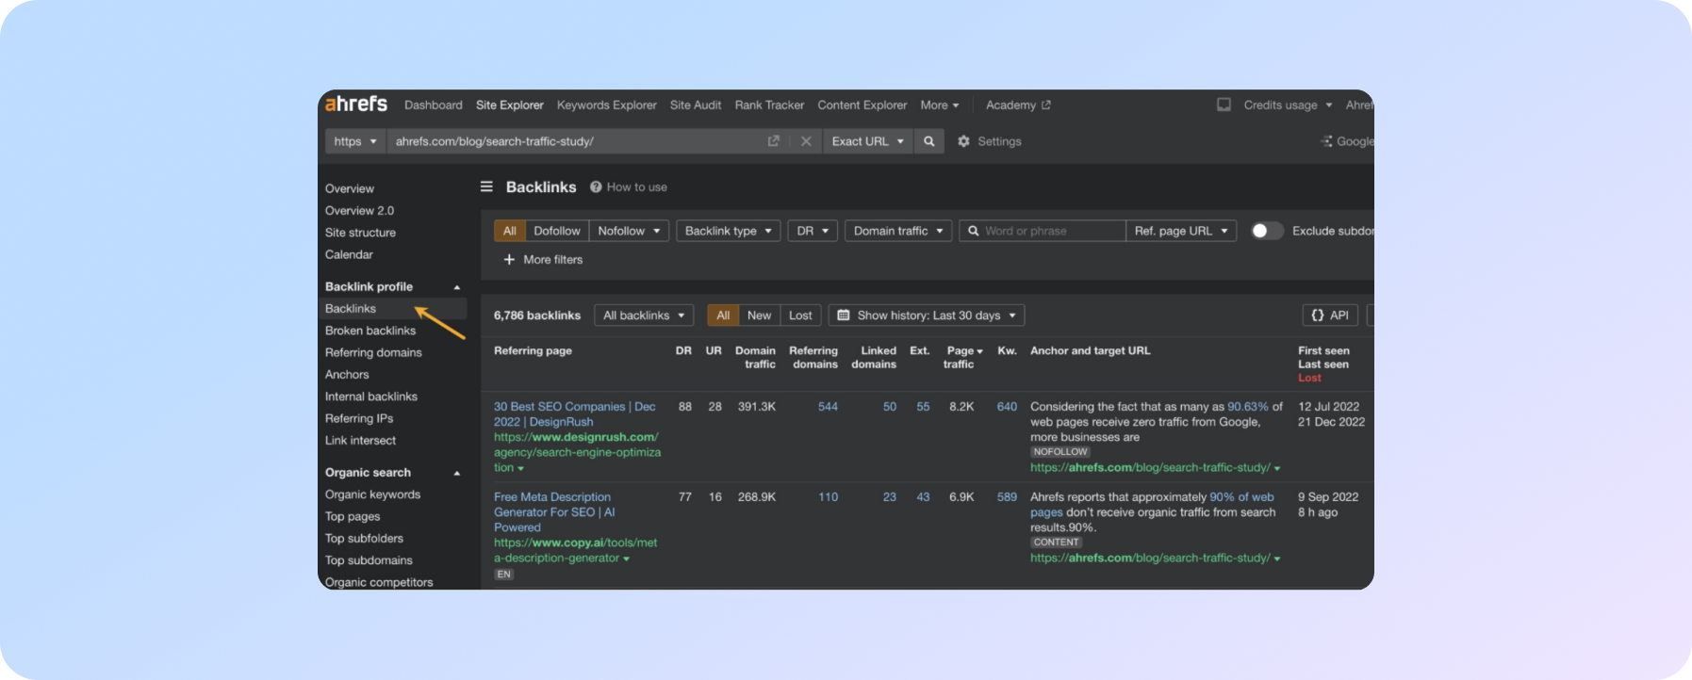
Task: Open external link icon in URL bar
Action: coord(774,141)
